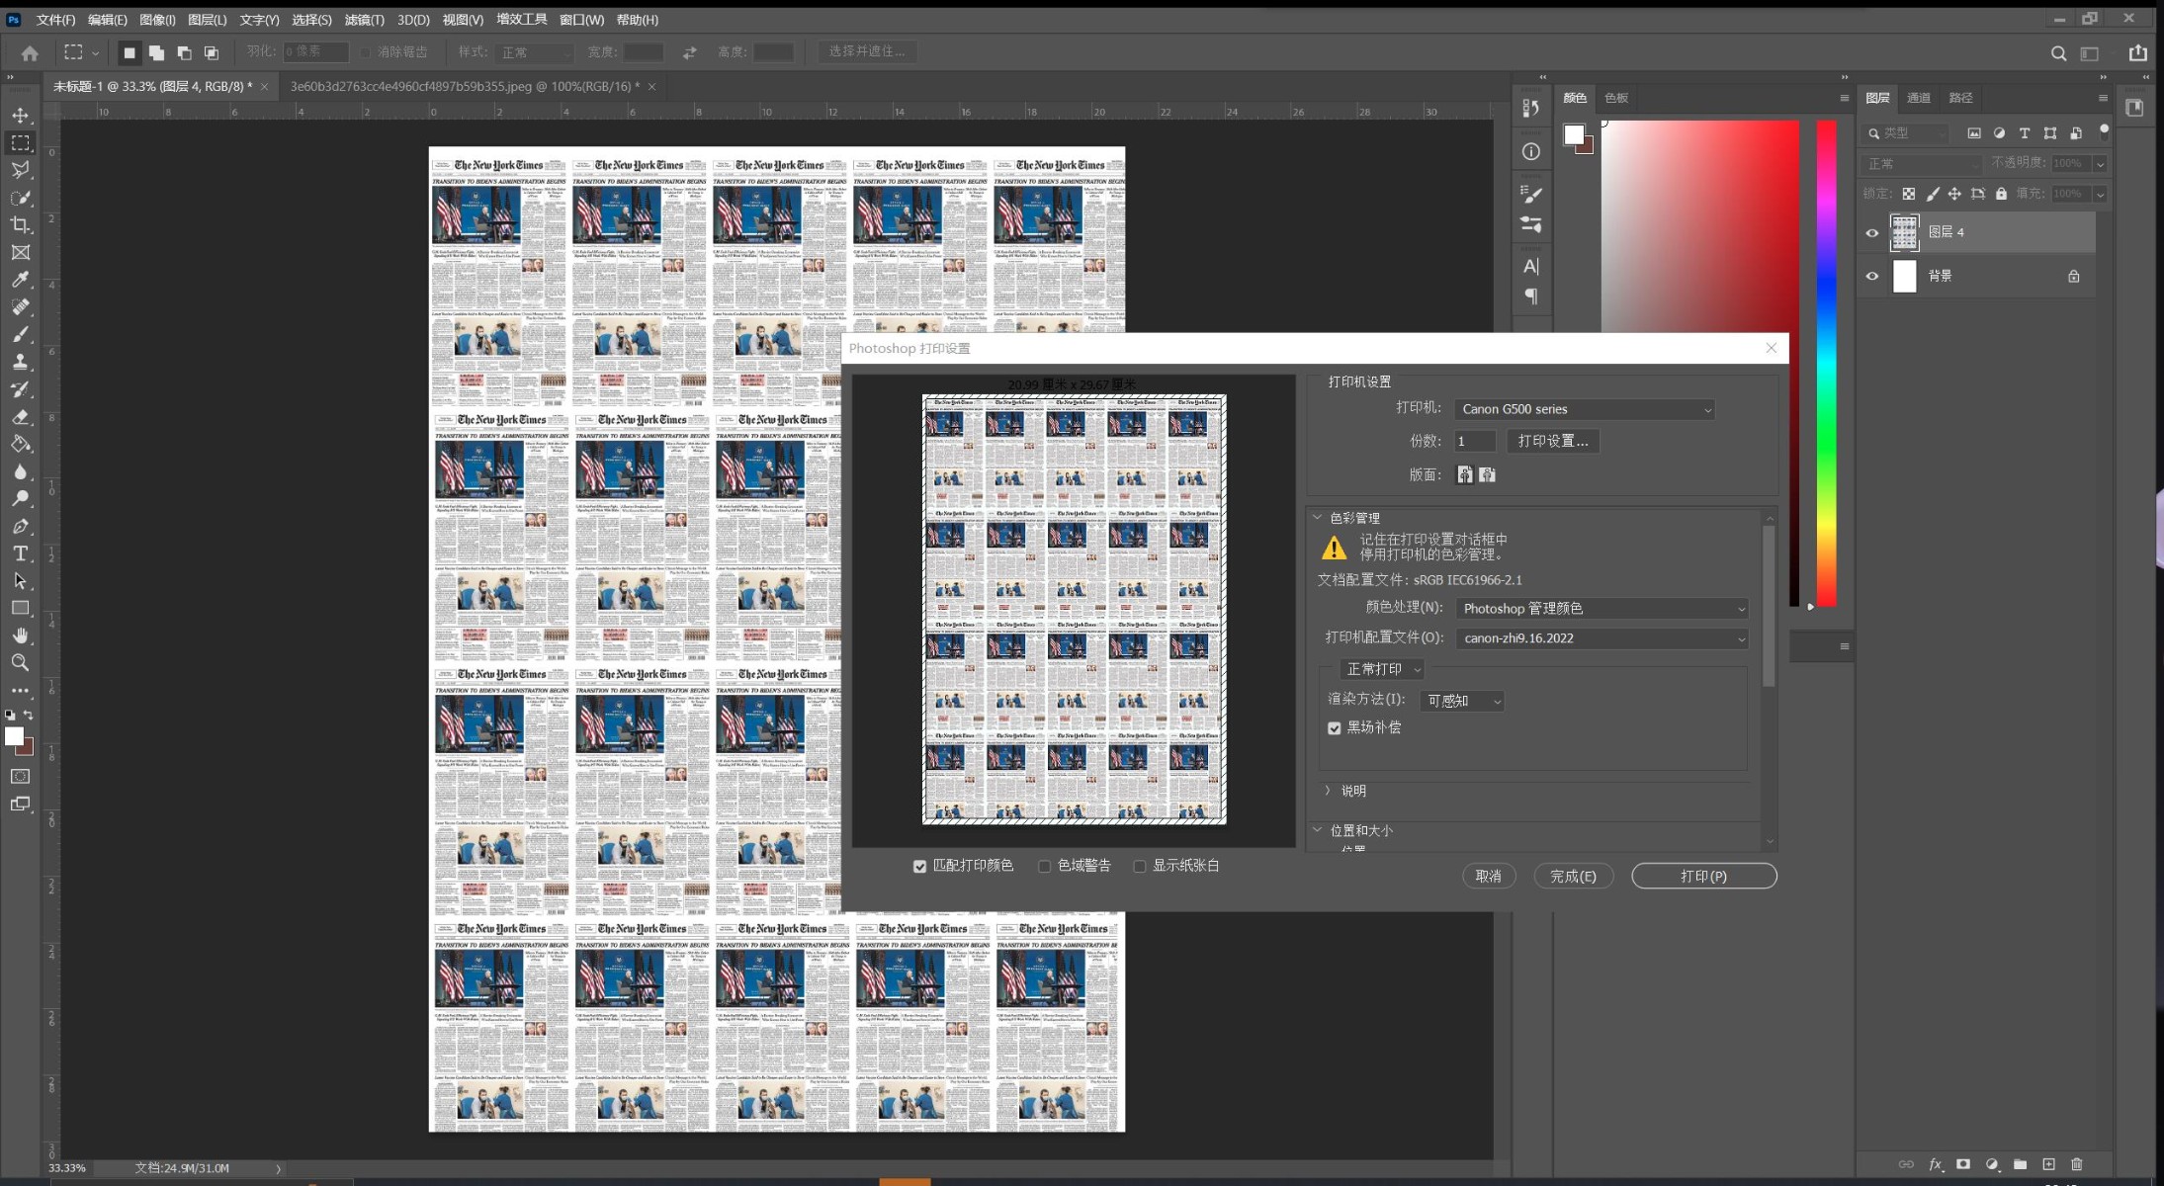Select the Rectangular Marquee tool in toolbar
The height and width of the screenshot is (1186, 2164).
(x=20, y=143)
